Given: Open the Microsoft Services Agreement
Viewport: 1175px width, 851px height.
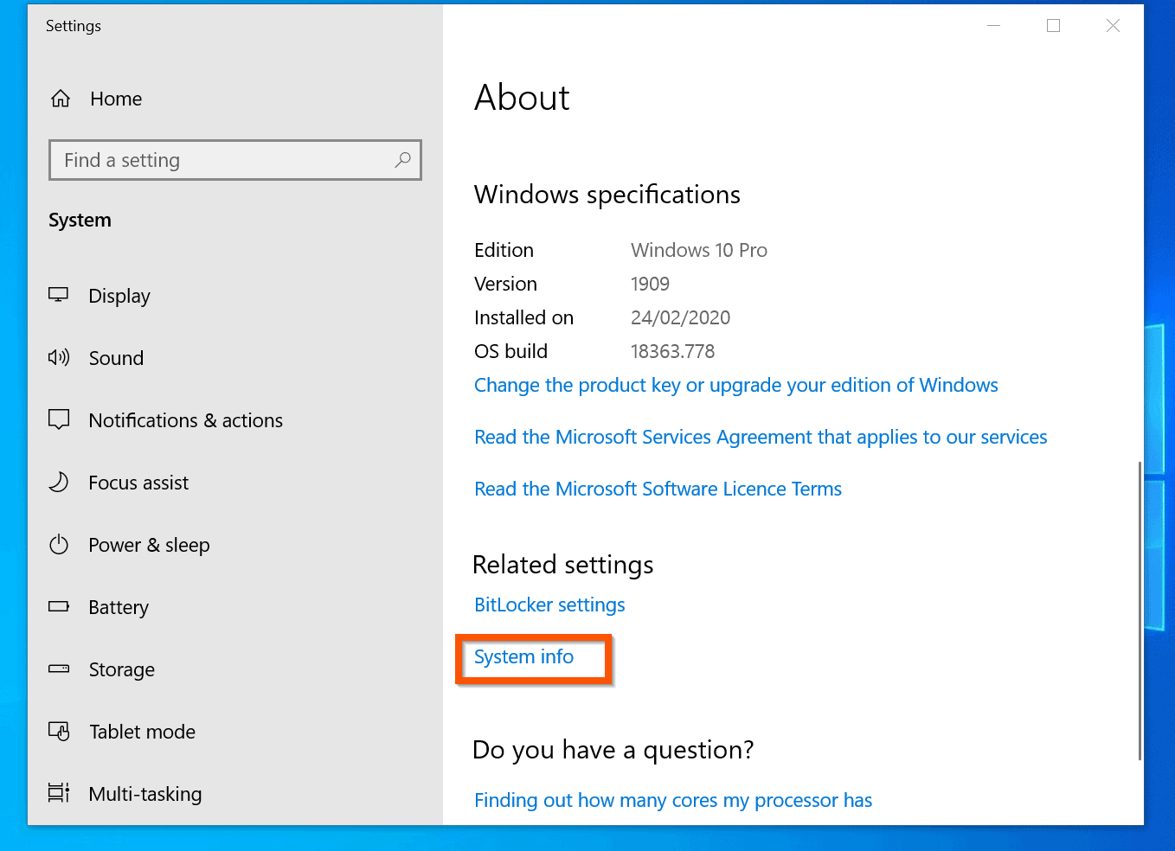Looking at the screenshot, I should [760, 437].
